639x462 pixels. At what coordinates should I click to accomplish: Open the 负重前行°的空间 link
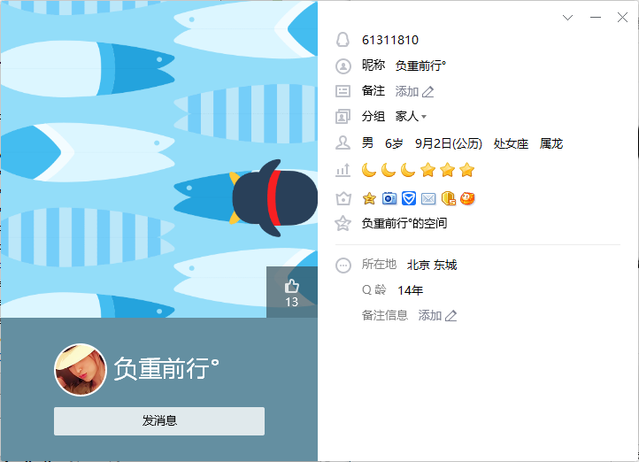tap(404, 223)
